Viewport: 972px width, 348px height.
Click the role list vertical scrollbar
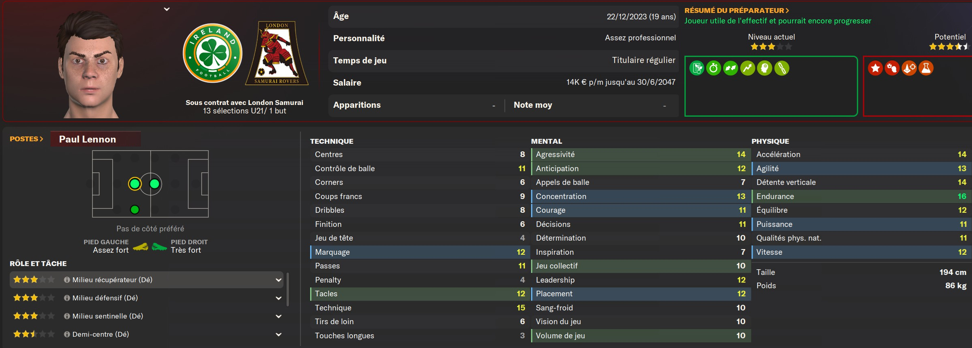tap(288, 289)
